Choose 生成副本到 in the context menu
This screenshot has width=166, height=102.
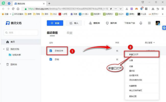(142, 75)
